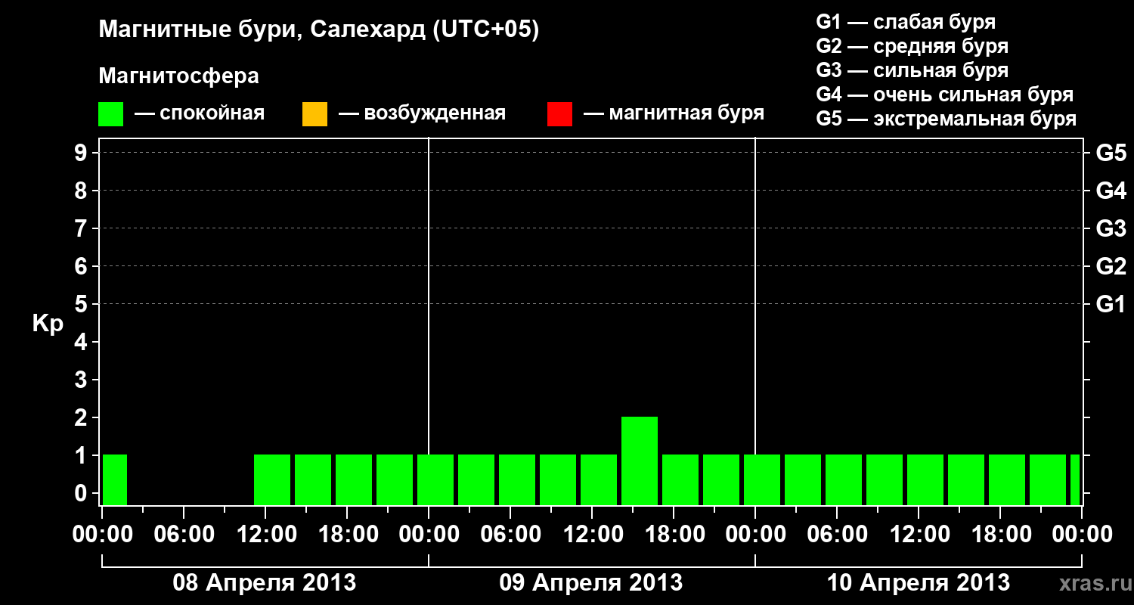Click the 'G4' right axis label
Screen dimensions: 1134x605
pos(1111,191)
